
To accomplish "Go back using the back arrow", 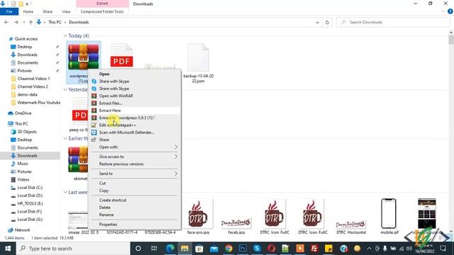I will tap(6, 22).
